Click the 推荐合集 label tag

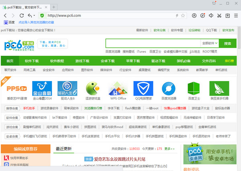[12, 108]
